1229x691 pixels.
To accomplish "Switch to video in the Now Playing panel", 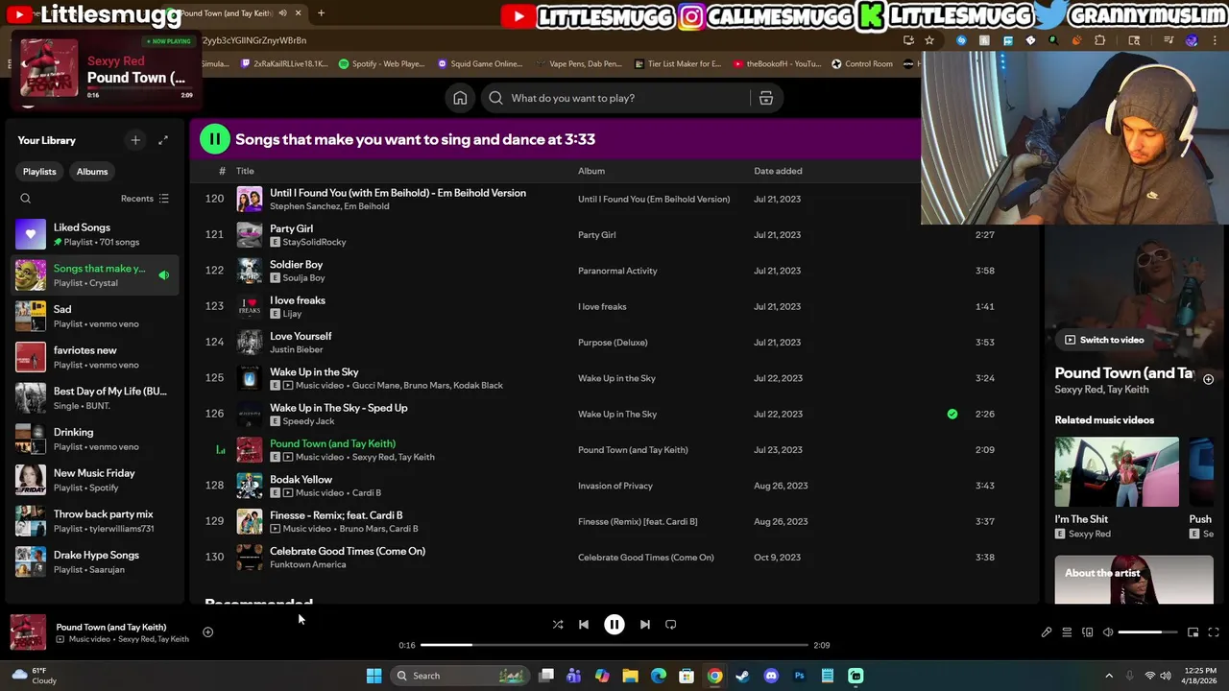I will (x=1104, y=340).
